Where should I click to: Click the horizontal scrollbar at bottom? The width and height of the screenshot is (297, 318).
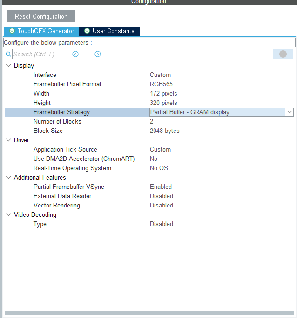pos(149,313)
